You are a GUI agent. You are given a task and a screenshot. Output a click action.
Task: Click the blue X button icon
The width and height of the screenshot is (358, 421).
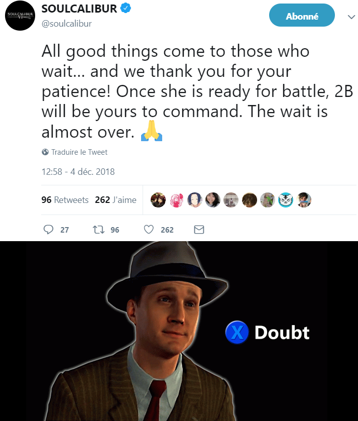point(236,333)
